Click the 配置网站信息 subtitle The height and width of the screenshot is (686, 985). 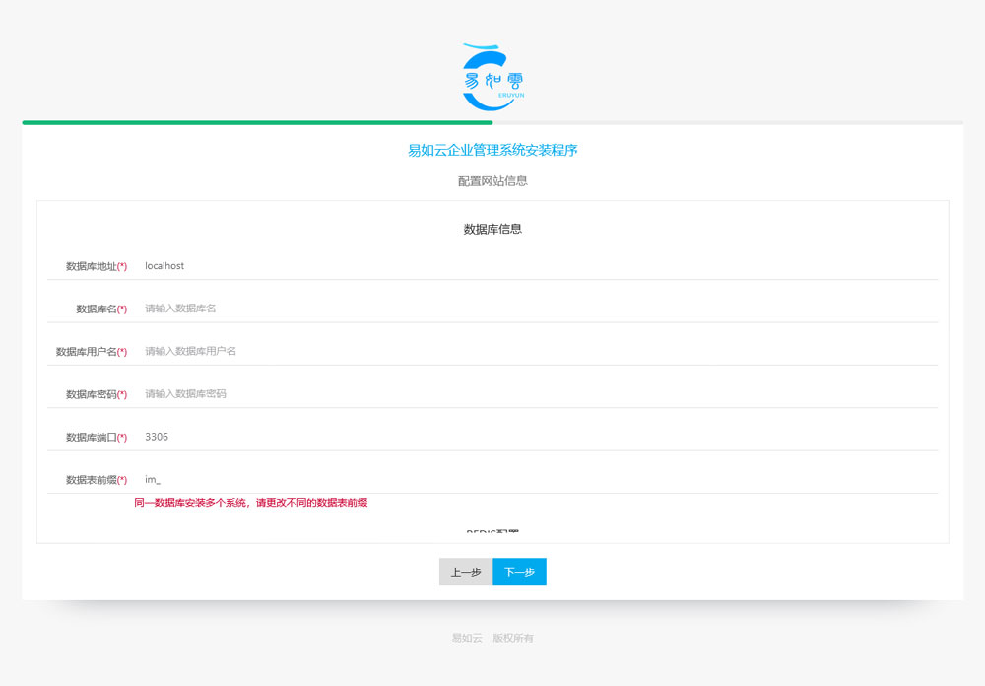[x=492, y=181]
